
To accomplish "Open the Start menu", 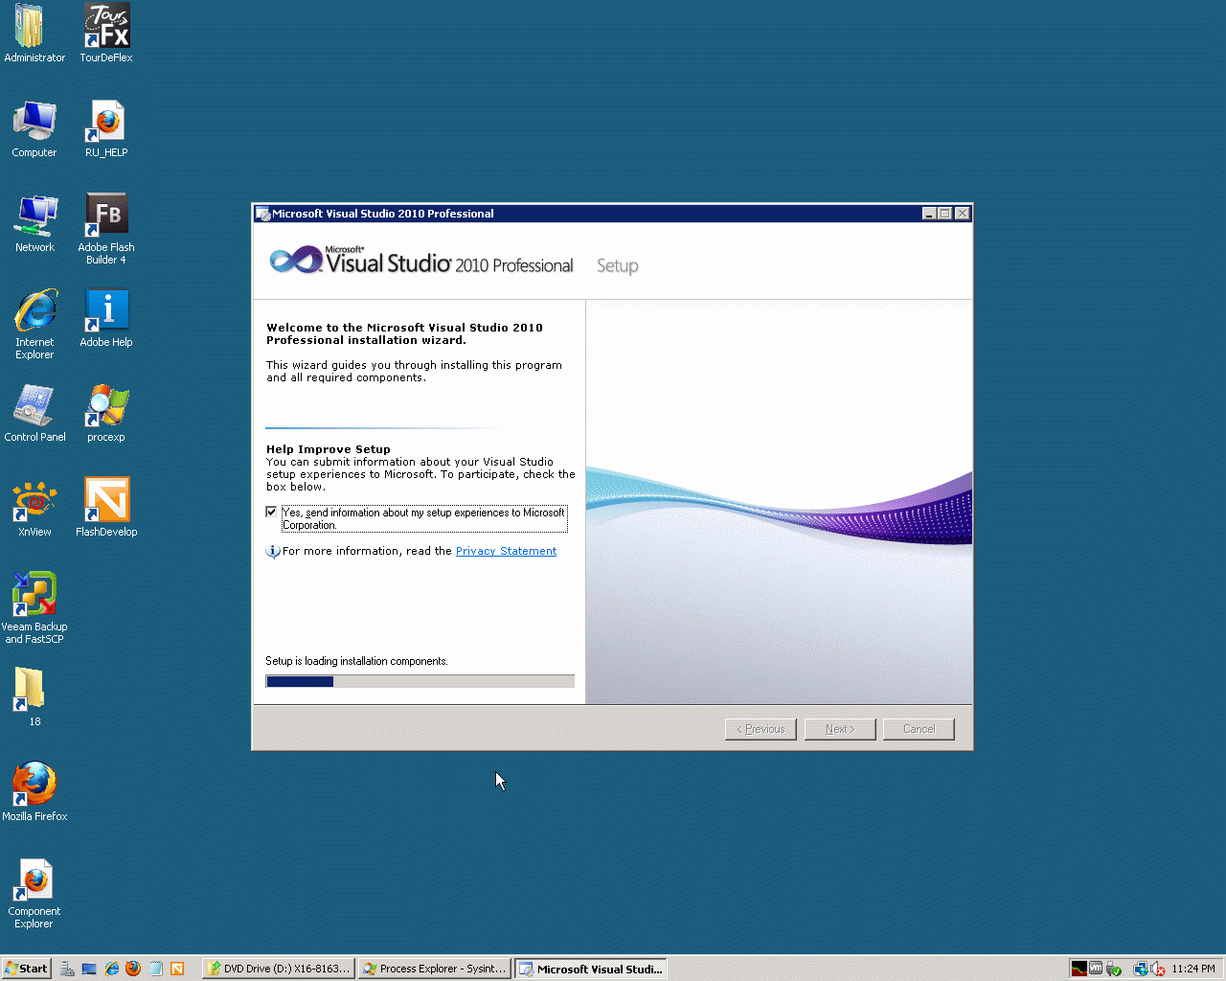I will click(26, 969).
